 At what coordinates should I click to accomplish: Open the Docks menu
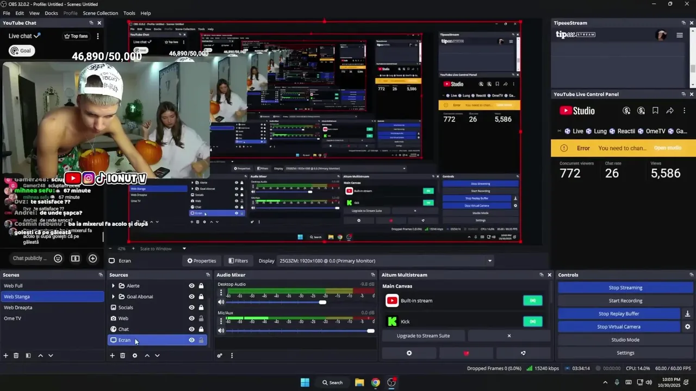point(51,13)
